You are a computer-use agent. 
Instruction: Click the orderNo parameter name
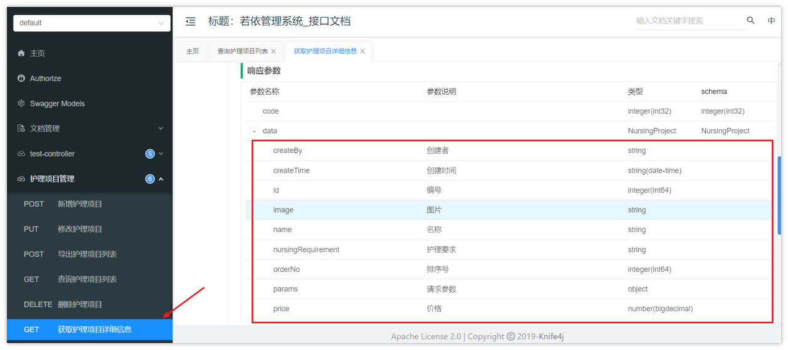pyautogui.click(x=286, y=269)
